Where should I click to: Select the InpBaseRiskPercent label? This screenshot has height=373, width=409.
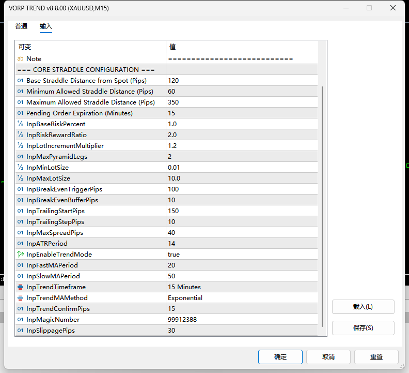(x=56, y=124)
